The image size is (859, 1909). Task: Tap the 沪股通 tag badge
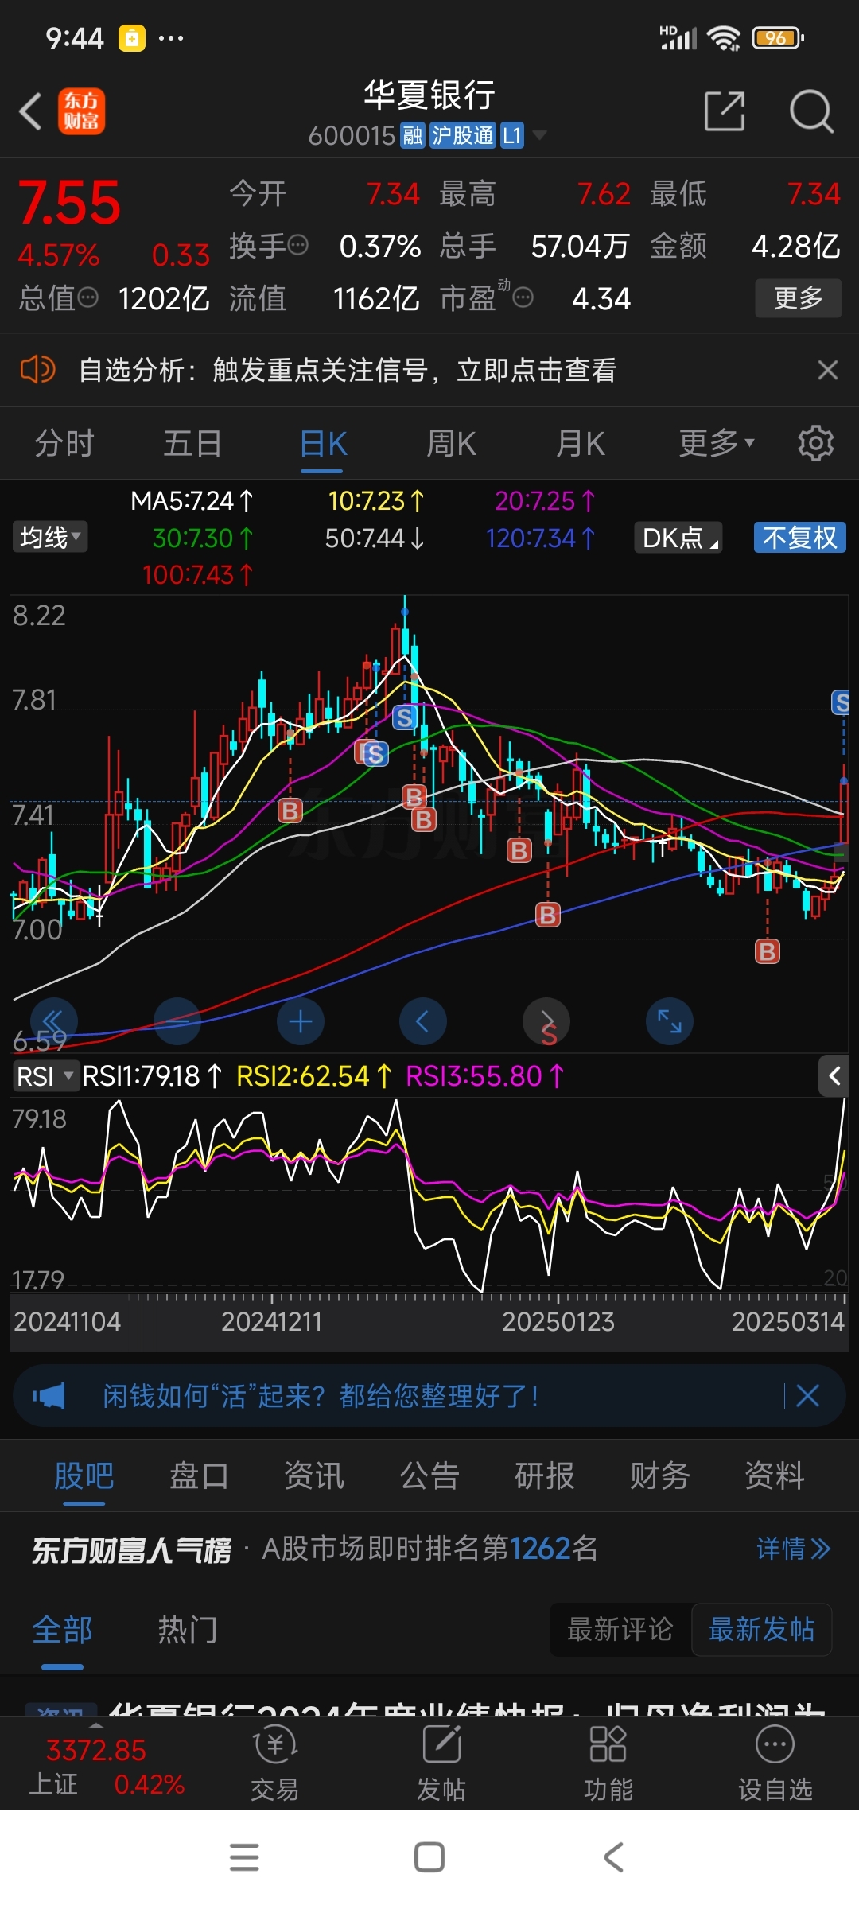click(x=463, y=135)
